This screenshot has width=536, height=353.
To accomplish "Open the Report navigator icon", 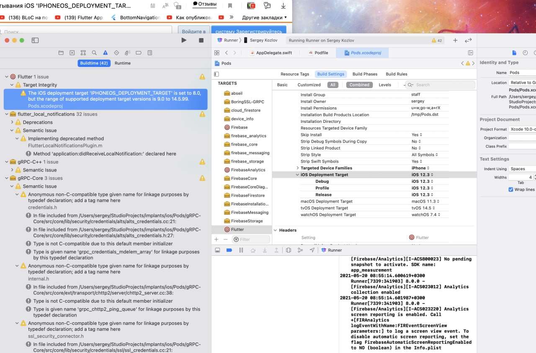I will click(150, 53).
